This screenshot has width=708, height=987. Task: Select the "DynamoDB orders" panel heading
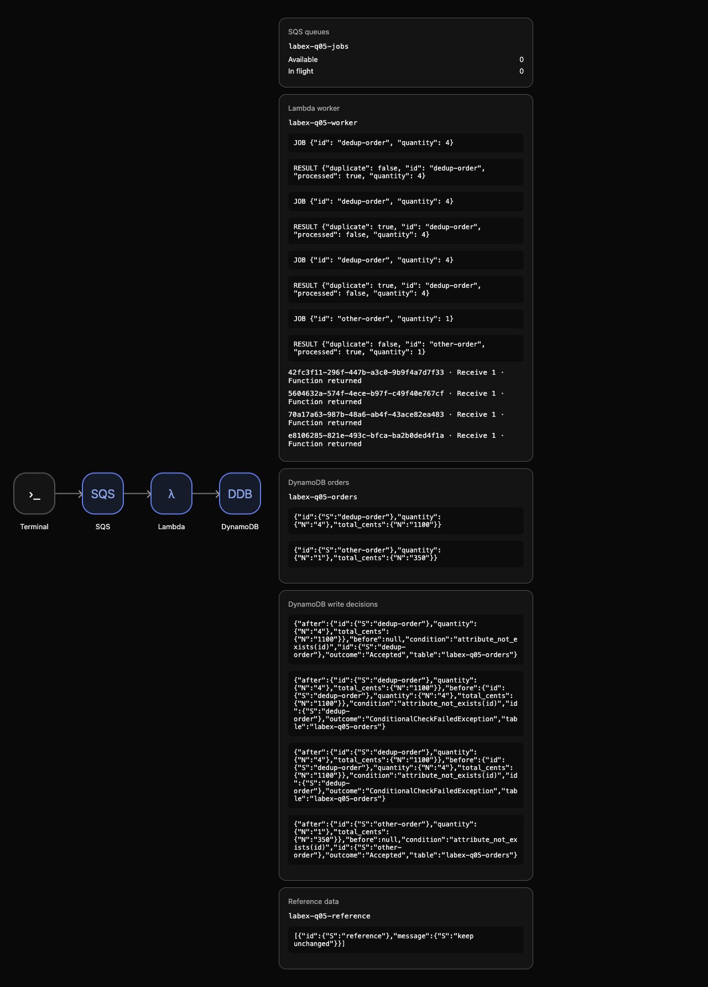coord(319,483)
